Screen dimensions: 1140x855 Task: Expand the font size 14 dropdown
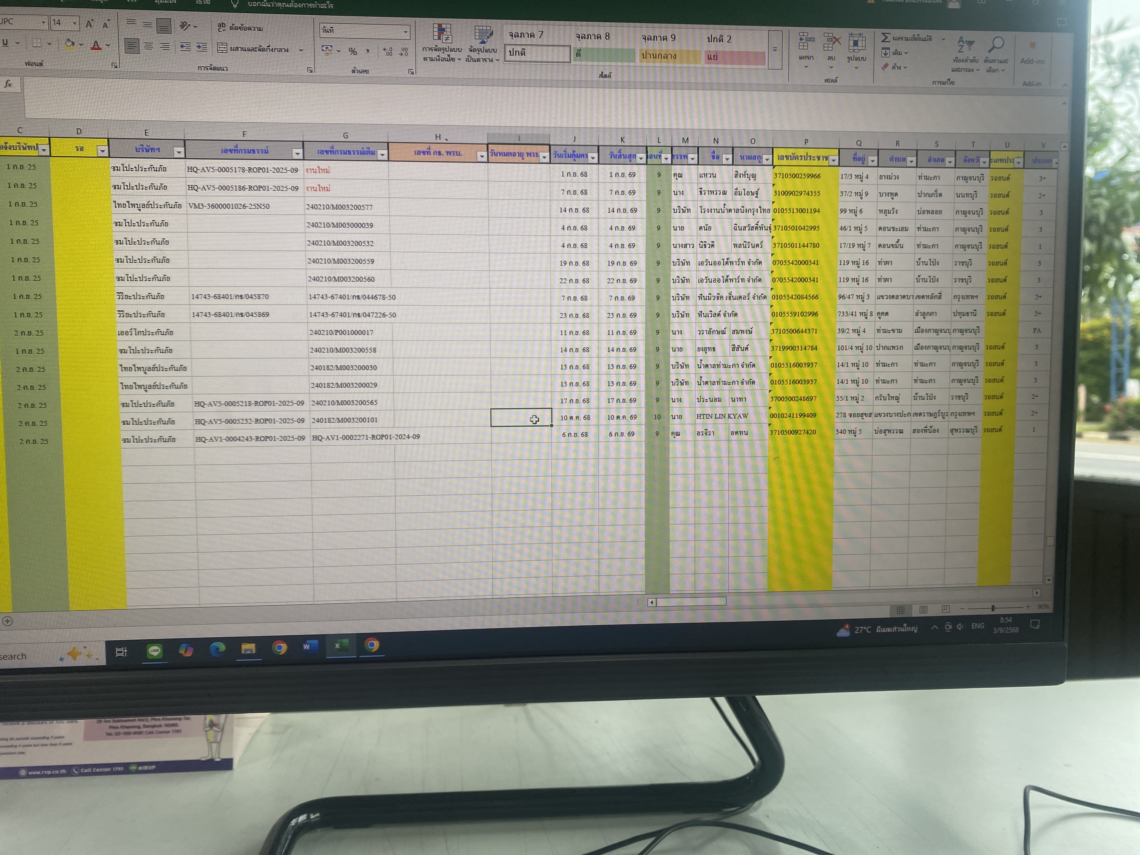pyautogui.click(x=75, y=23)
